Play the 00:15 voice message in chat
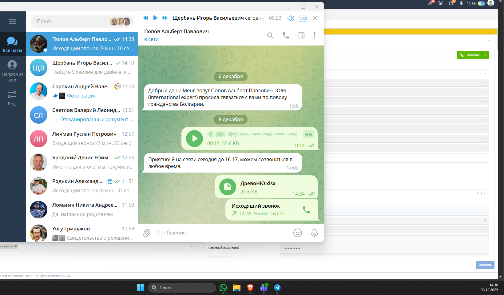This screenshot has height=295, width=504. pos(194,138)
